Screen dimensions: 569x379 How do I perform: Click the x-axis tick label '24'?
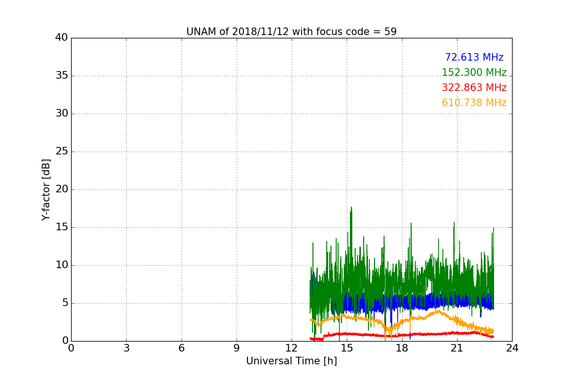[x=512, y=348]
